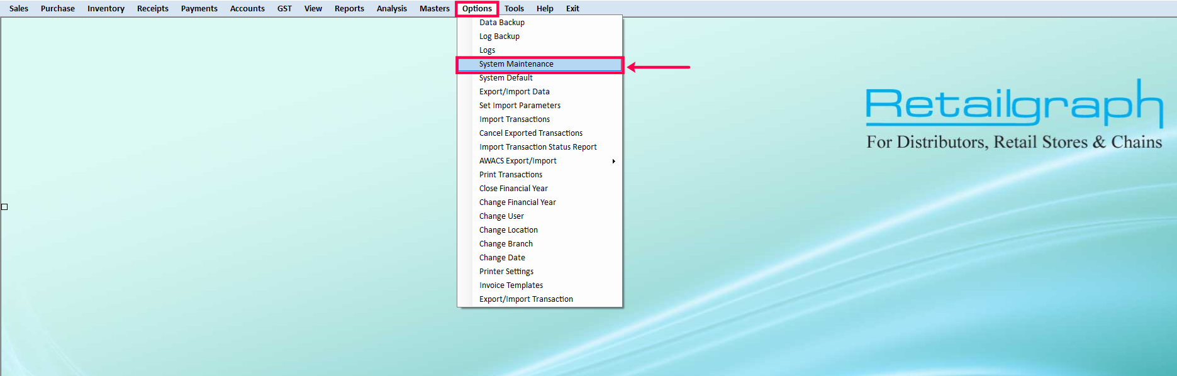Click Exit in the menu bar
The height and width of the screenshot is (376, 1177).
572,8
